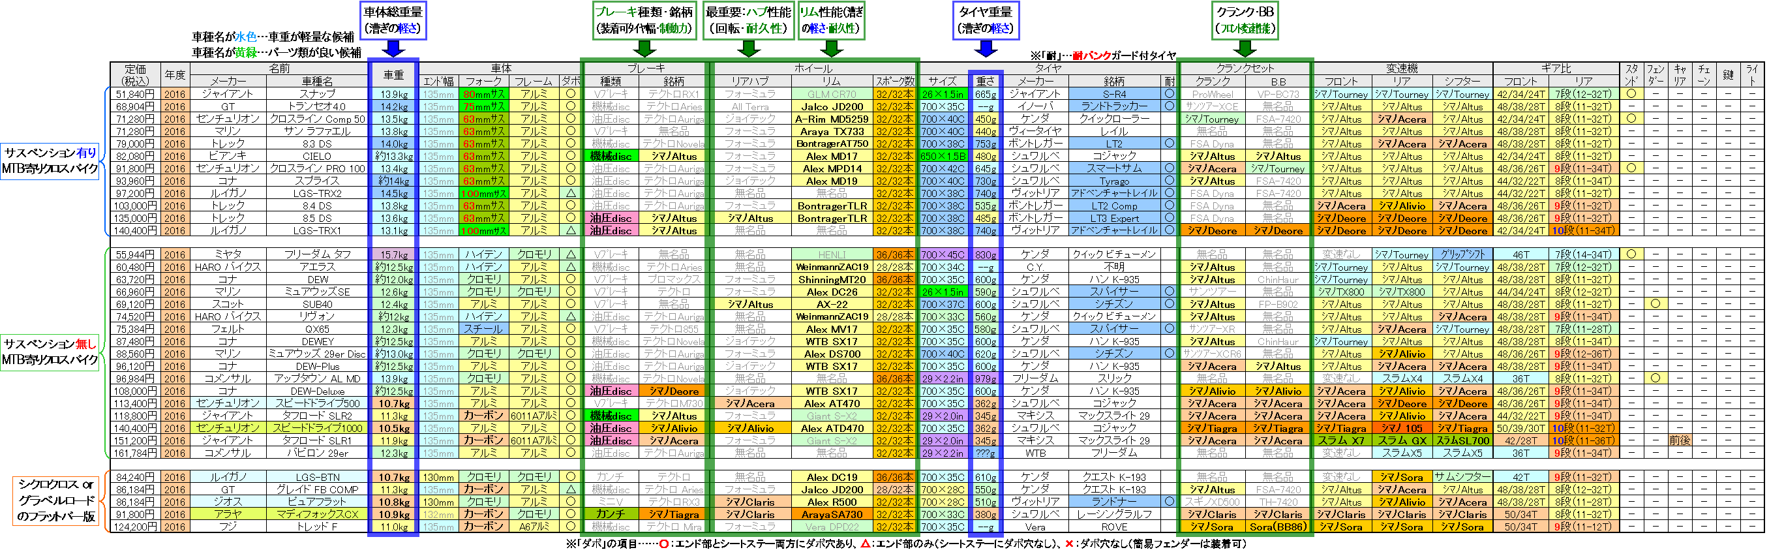Select the 124,200円 price cell

135,527
